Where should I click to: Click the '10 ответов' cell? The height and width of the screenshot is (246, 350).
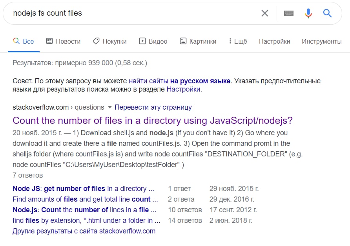[185, 210]
